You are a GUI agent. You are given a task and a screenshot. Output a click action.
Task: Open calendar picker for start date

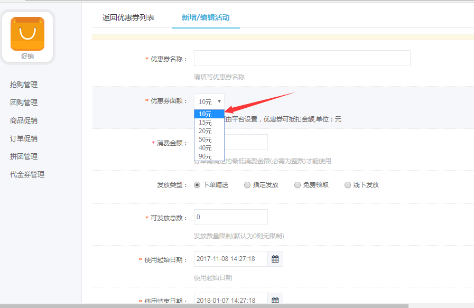[x=275, y=259]
